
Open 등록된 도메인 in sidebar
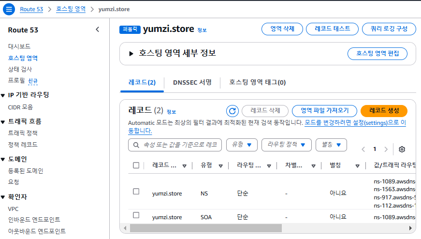pos(26,171)
